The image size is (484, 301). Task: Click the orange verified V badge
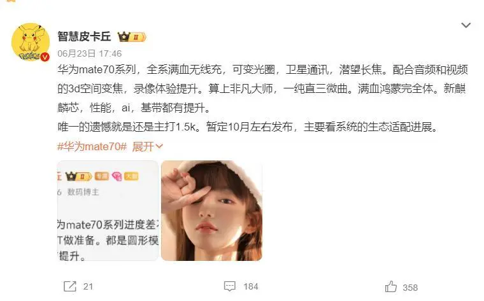click(x=45, y=57)
